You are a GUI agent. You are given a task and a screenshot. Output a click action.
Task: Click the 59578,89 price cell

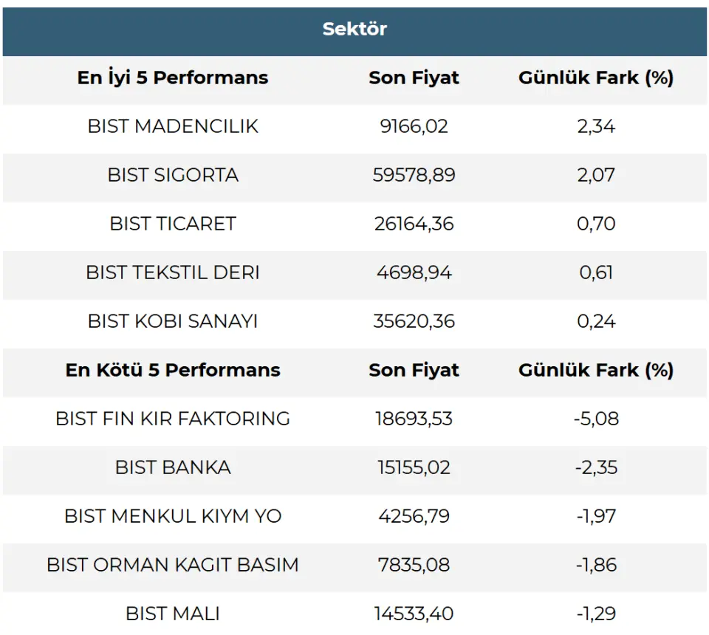pos(414,175)
